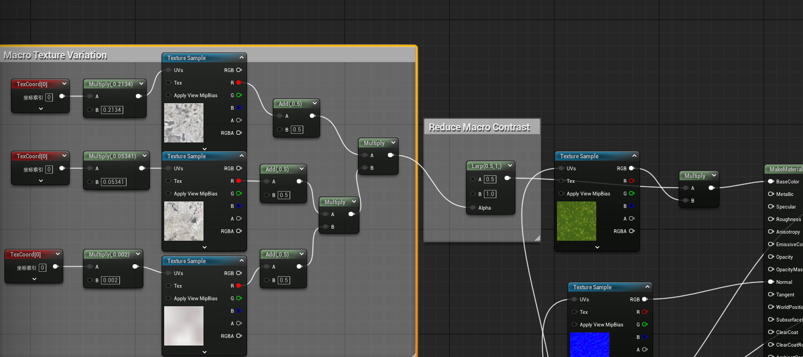
Task: Click the Reduce Macro Contrast box resize handle
Action: [537, 238]
